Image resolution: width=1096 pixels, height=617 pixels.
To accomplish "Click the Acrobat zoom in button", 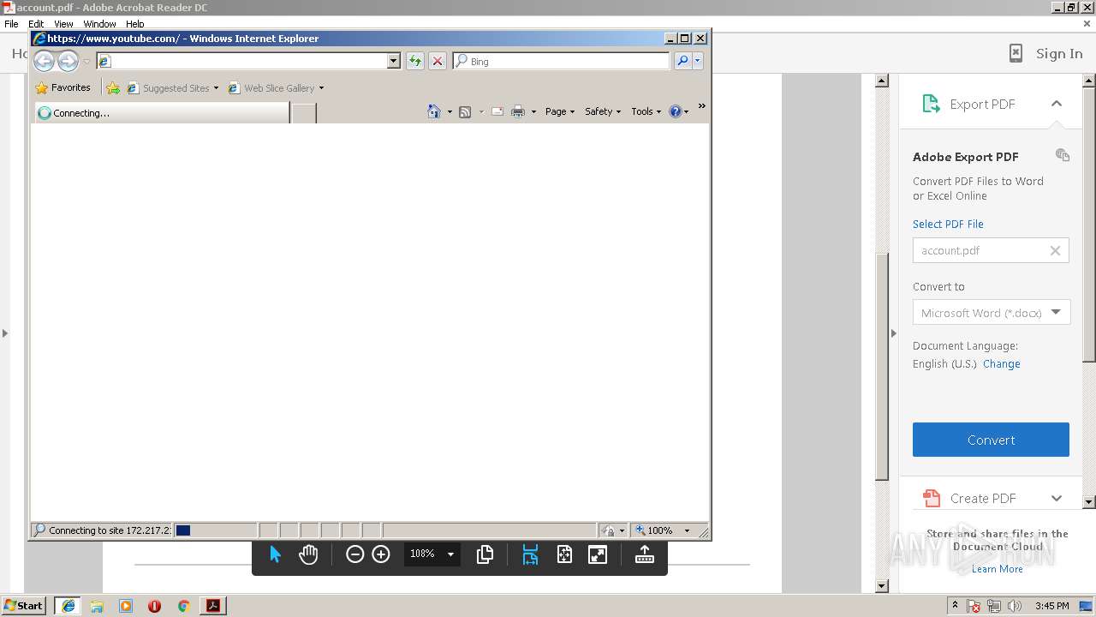I will pyautogui.click(x=381, y=554).
